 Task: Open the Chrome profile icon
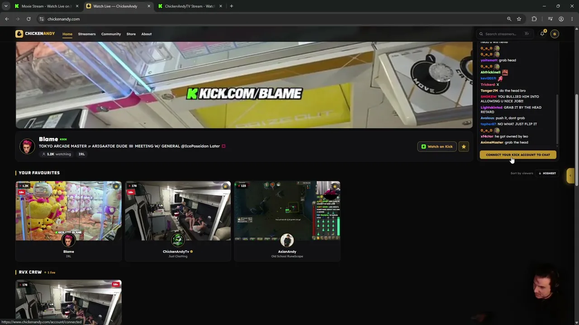(561, 19)
